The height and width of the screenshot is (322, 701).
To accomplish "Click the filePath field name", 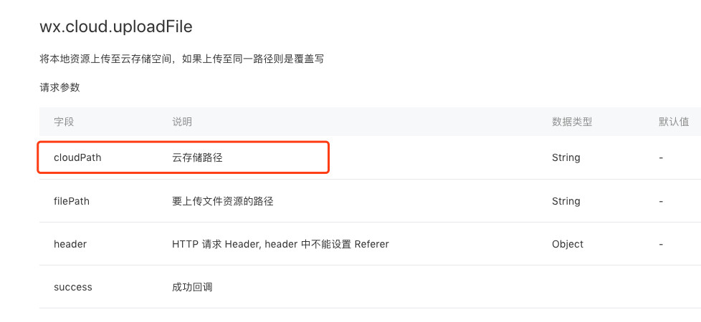I will 72,201.
